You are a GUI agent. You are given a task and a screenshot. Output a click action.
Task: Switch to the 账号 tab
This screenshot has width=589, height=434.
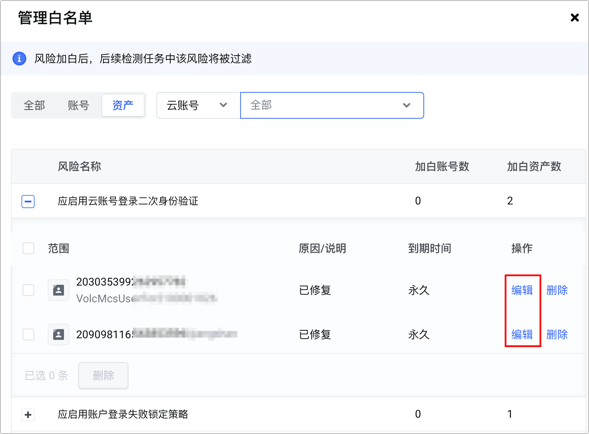coord(79,105)
